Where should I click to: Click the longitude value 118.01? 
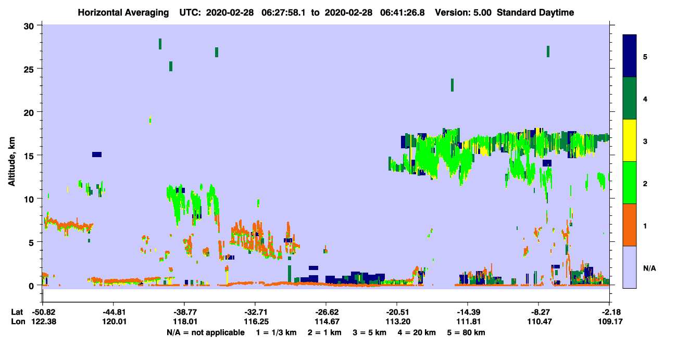184,322
